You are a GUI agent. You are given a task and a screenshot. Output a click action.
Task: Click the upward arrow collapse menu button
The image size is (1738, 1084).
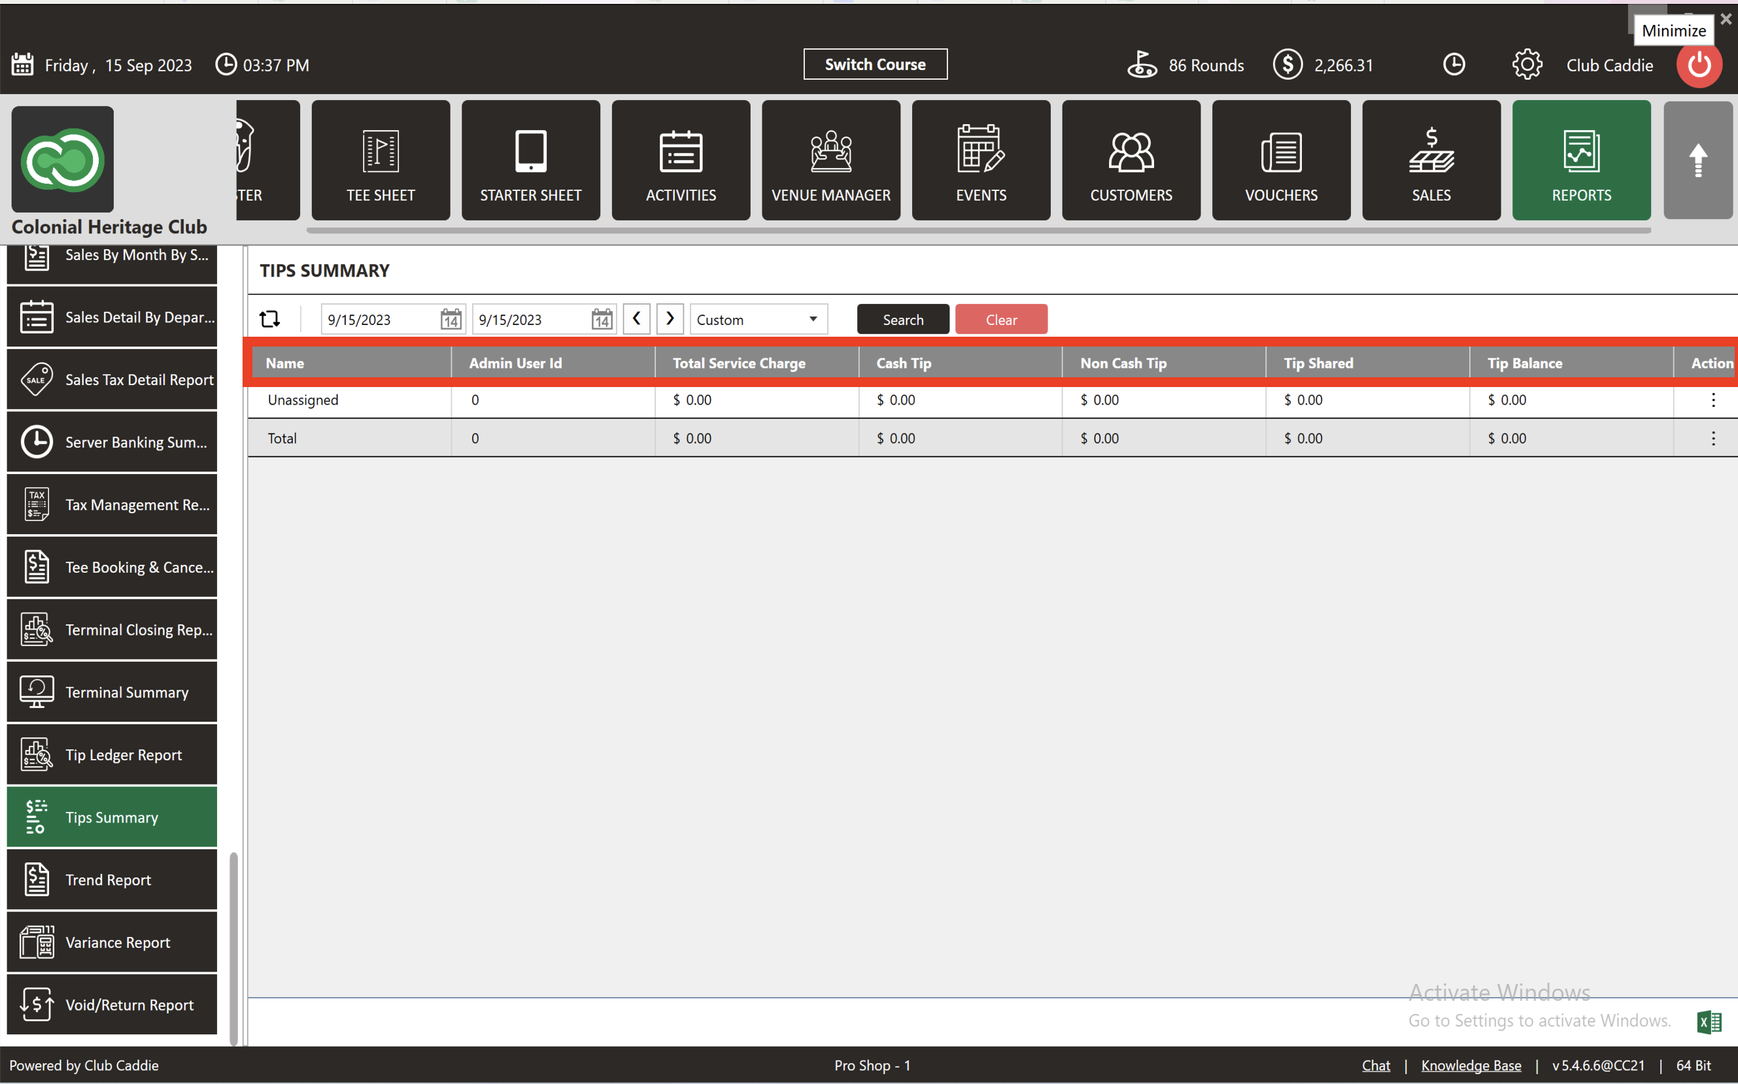pos(1697,160)
